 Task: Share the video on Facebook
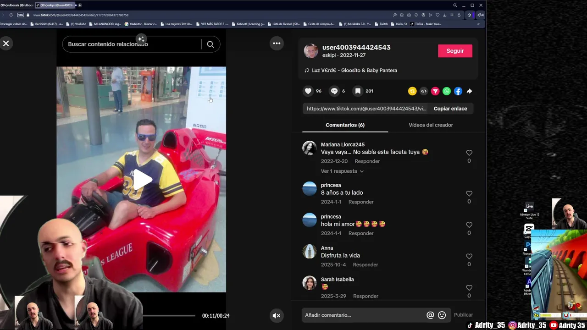(458, 91)
